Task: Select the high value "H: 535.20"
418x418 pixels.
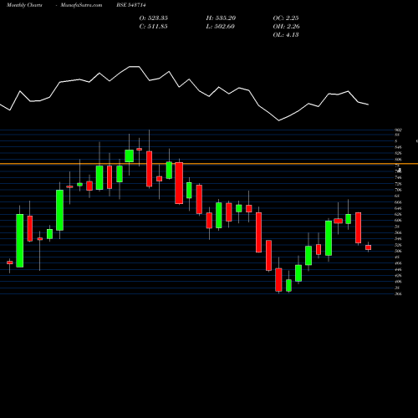Action: (x=221, y=18)
